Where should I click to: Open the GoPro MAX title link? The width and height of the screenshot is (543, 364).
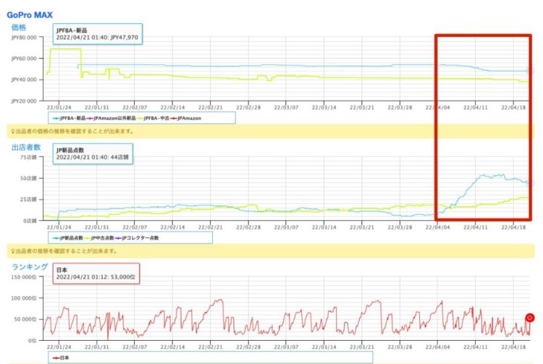pyautogui.click(x=30, y=15)
